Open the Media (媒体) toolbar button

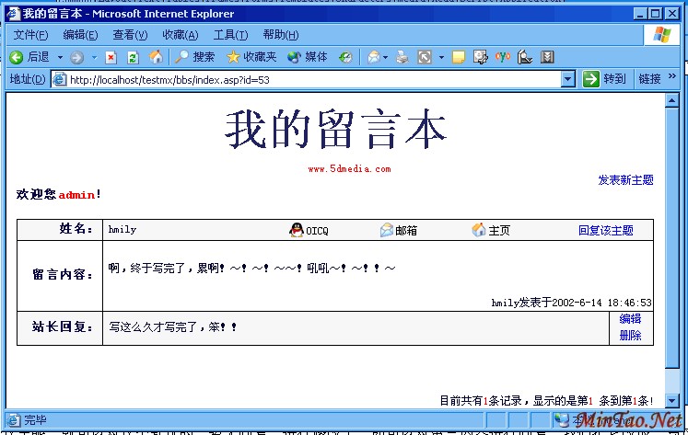[x=308, y=57]
